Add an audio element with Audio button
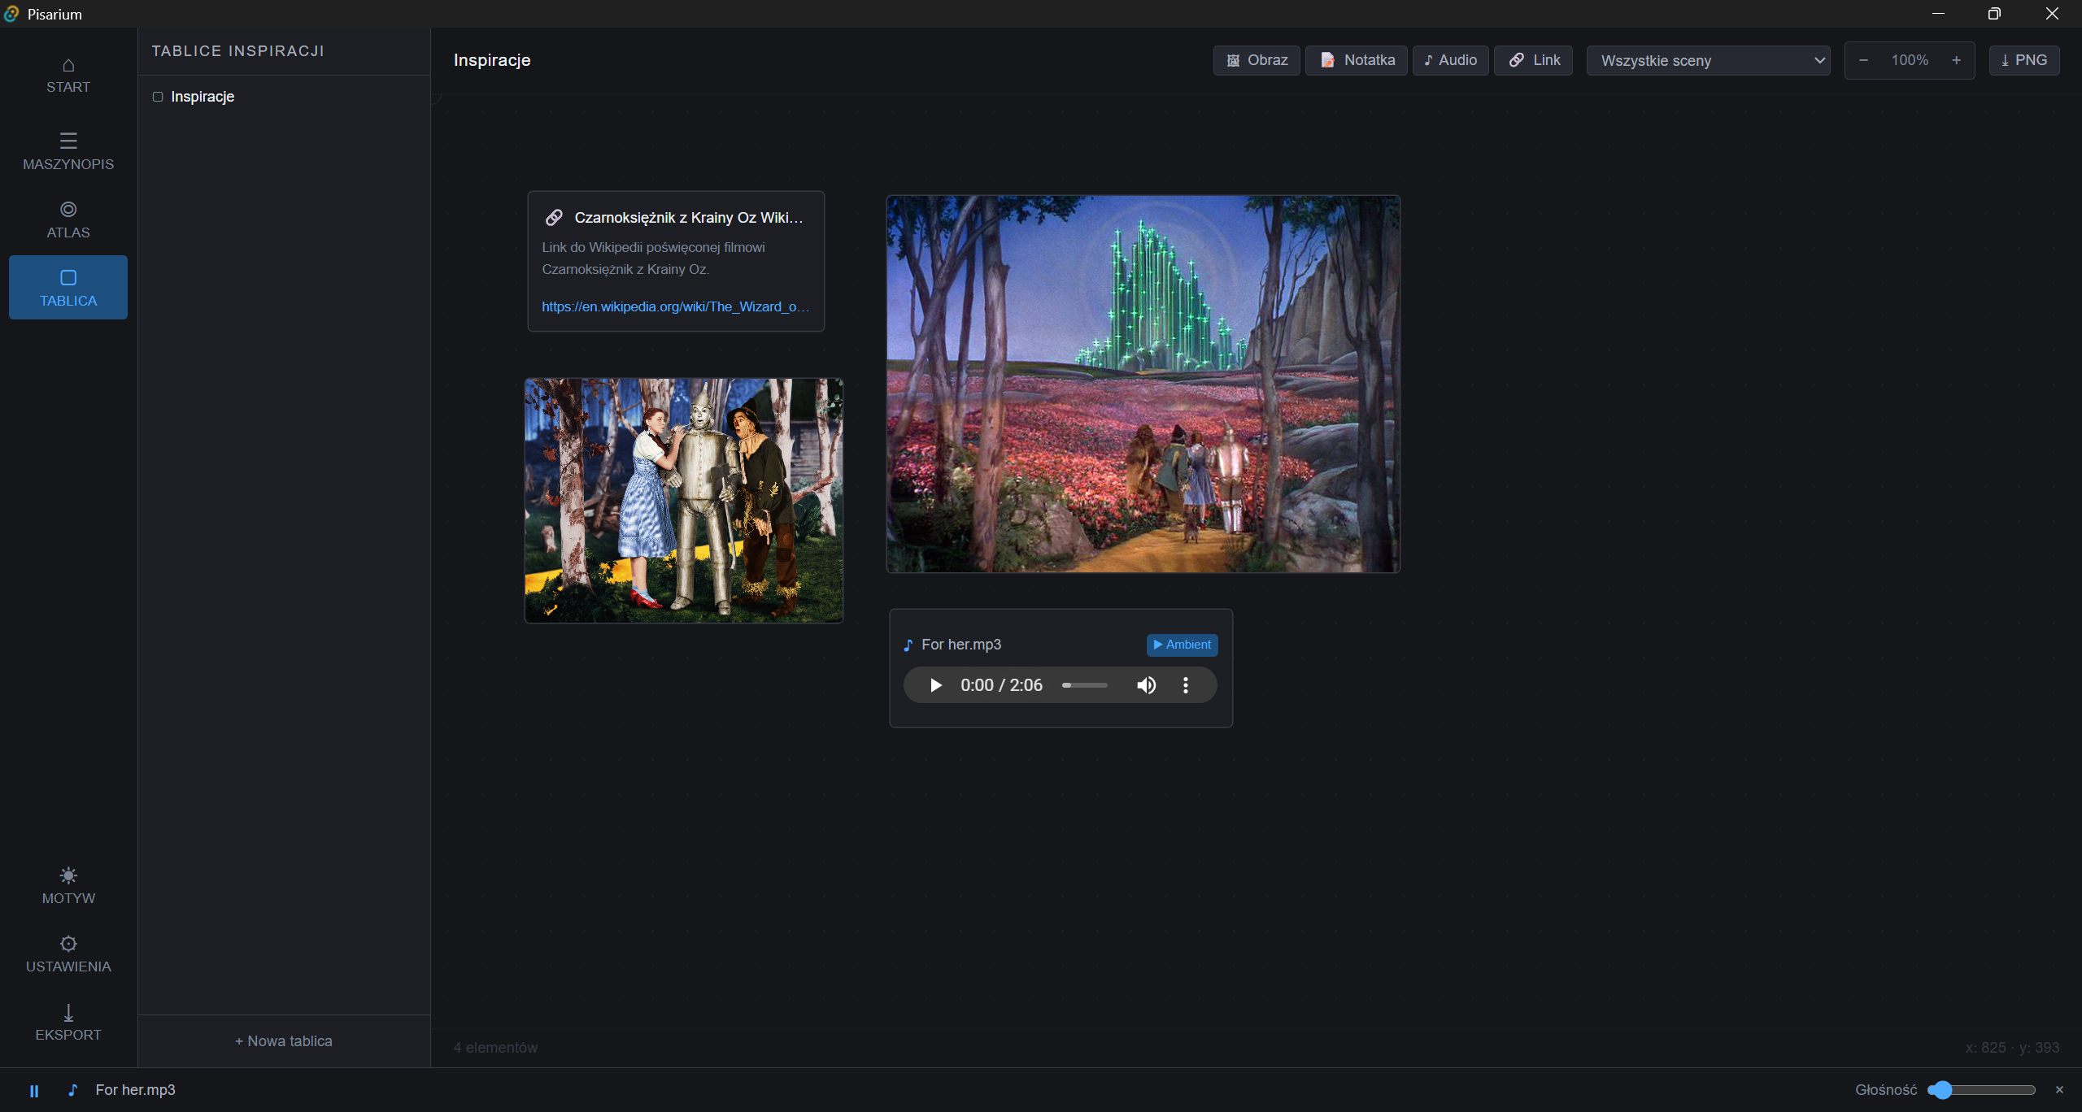 click(1451, 60)
